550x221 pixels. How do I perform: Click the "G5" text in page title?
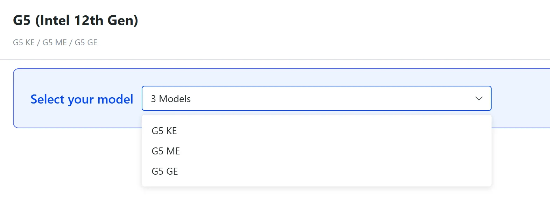coord(22,21)
